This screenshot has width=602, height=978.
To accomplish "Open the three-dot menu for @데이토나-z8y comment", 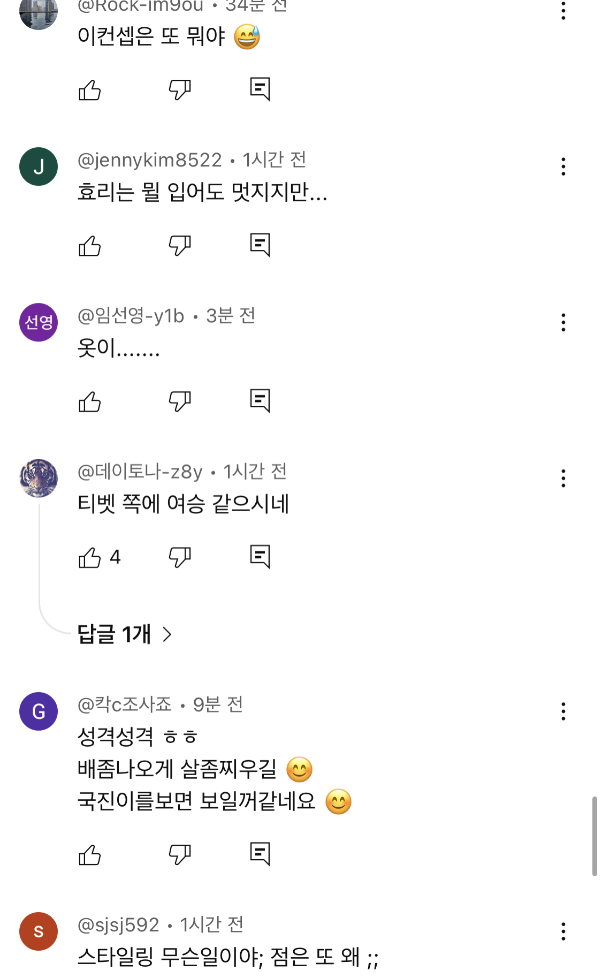I will 563,478.
